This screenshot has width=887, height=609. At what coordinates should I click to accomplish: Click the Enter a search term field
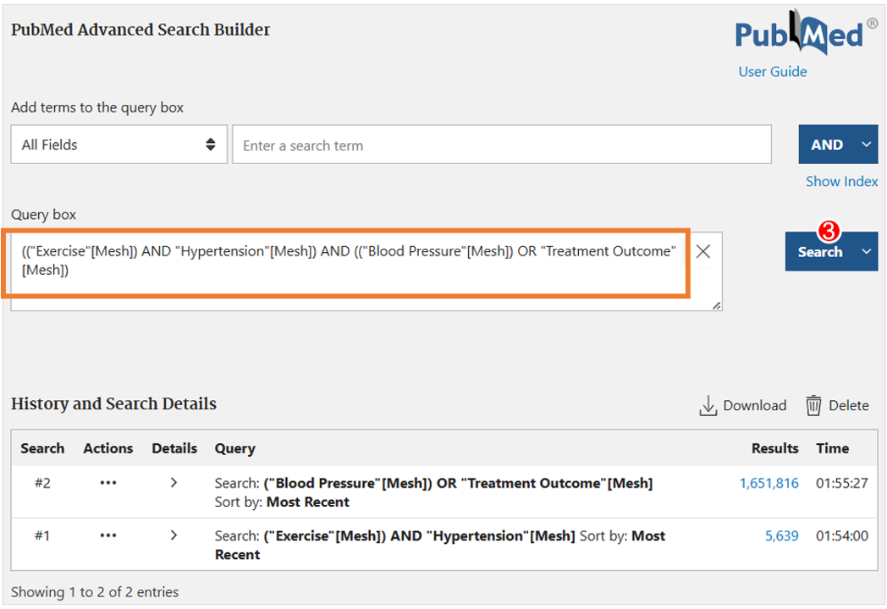pos(502,145)
